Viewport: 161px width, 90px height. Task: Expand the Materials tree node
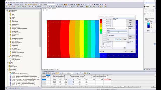[9, 16]
